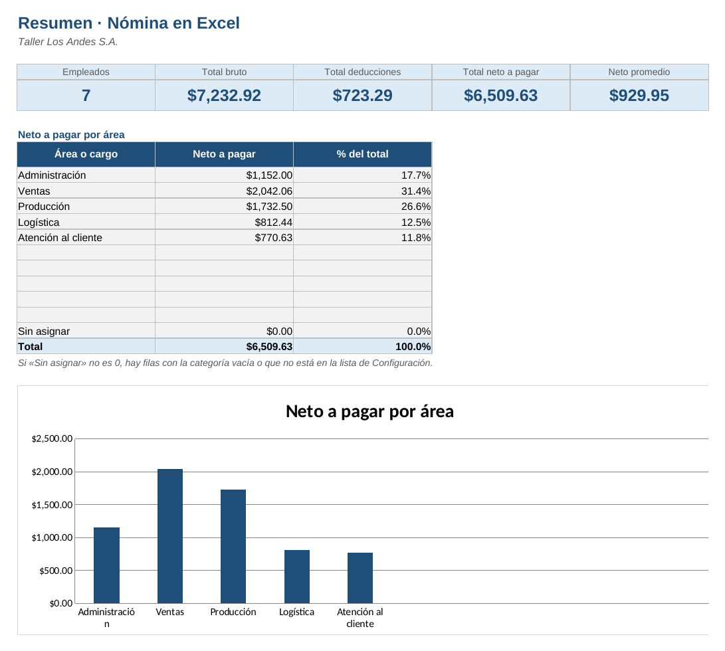Click the 'Atención al cliente' table row label
Image resolution: width=725 pixels, height=651 pixels.
86,237
